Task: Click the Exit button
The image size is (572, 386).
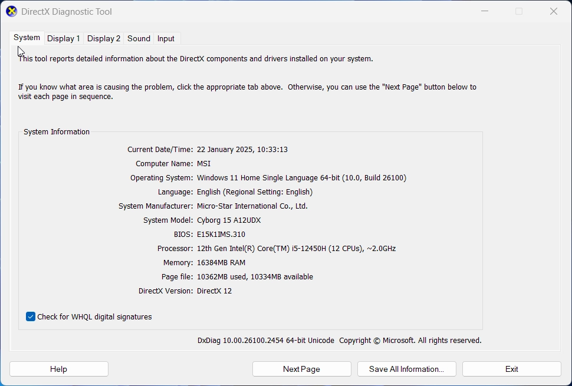Action: click(512, 369)
